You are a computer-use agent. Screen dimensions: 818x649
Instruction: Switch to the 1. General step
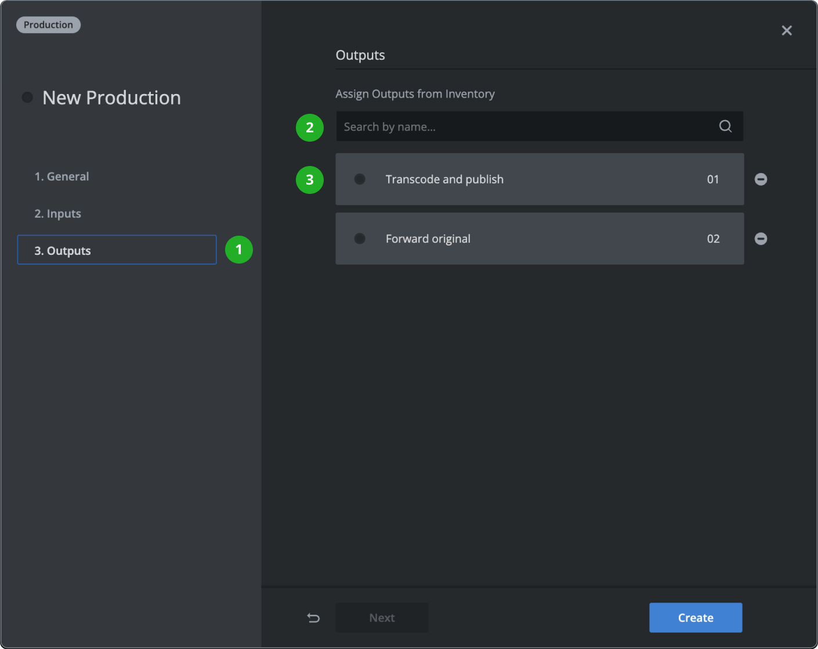(x=61, y=176)
